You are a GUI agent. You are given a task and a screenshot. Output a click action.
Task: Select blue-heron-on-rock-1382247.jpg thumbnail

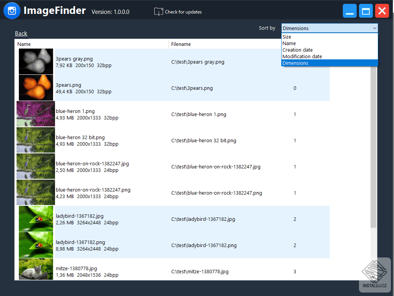[x=36, y=166]
